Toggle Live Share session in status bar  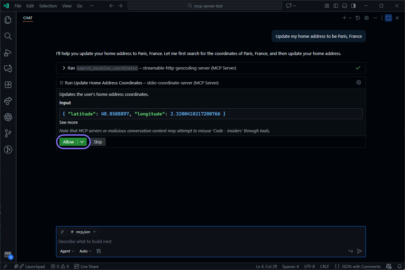pyautogui.click(x=86, y=266)
